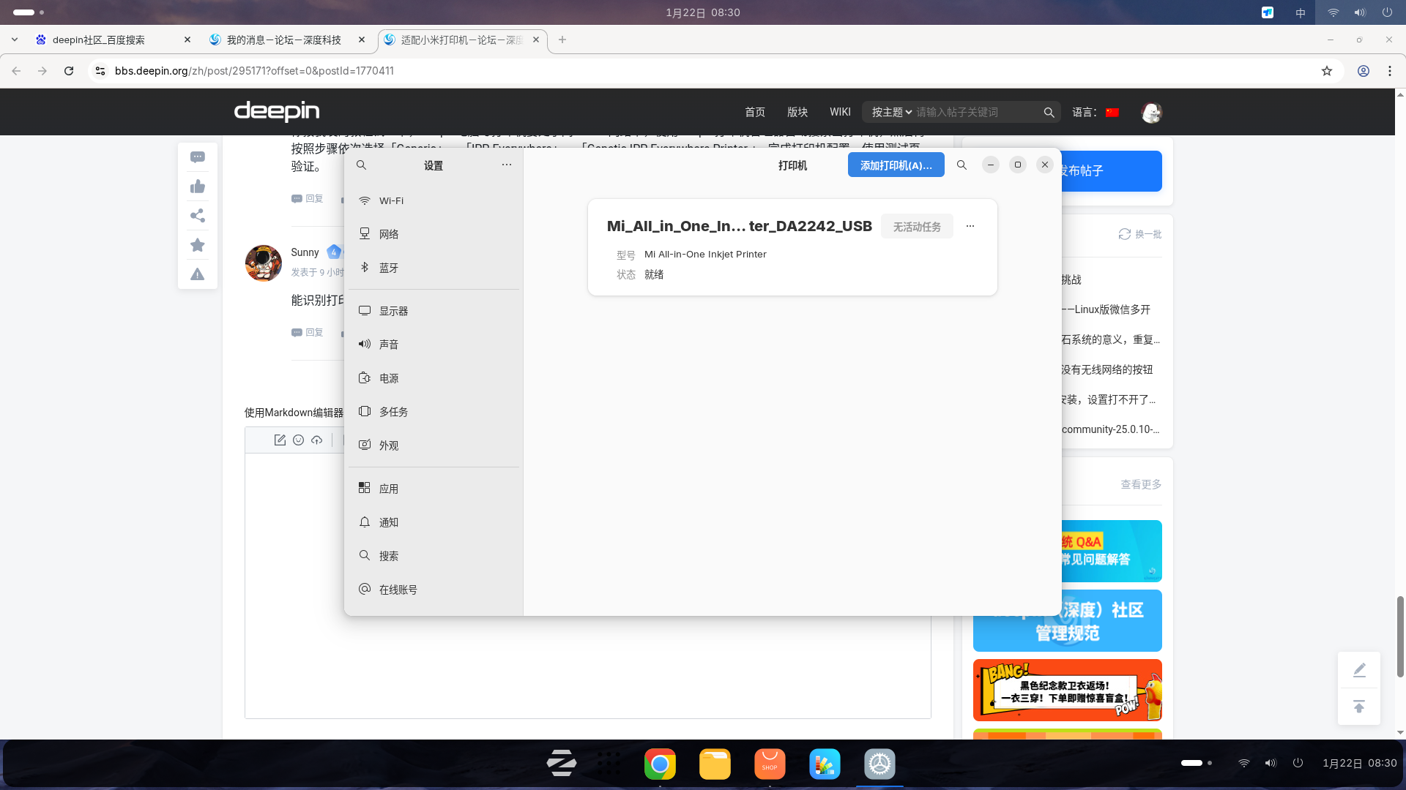Click the 添加打印机 button
This screenshot has height=790, width=1406.
coord(896,165)
